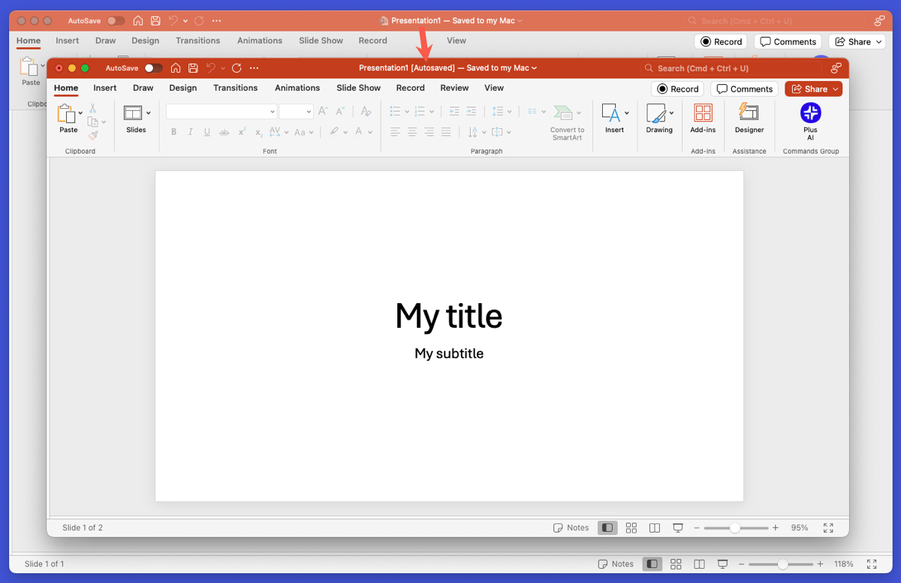The height and width of the screenshot is (583, 901).
Task: Expand the Slides dropdown in ribbon
Action: [x=148, y=113]
